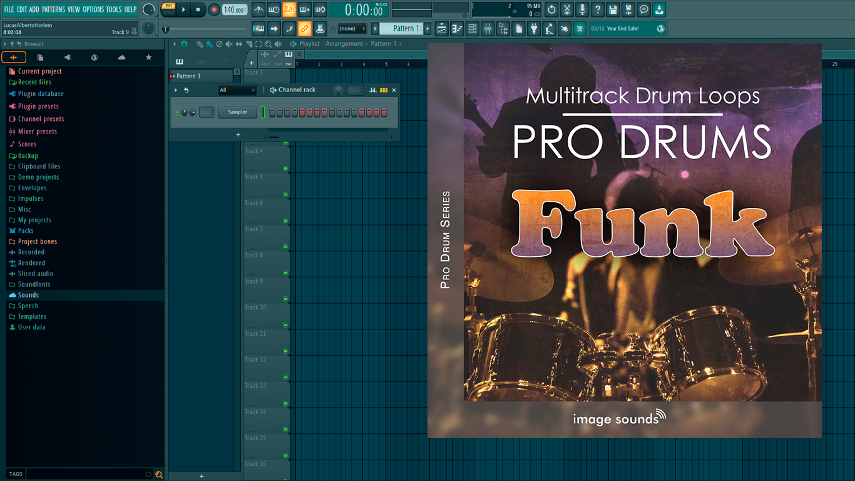Click the tempo field showing 140.000
The width and height of the screenshot is (855, 481).
(x=235, y=9)
